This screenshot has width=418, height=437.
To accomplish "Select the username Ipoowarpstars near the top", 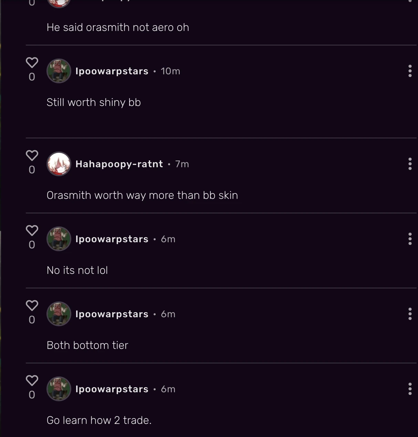I will [x=112, y=71].
